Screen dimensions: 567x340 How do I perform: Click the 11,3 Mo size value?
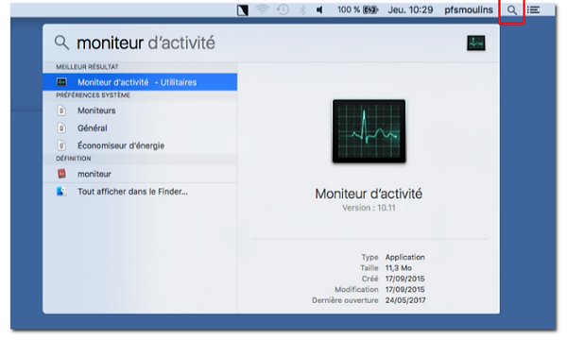(x=399, y=268)
